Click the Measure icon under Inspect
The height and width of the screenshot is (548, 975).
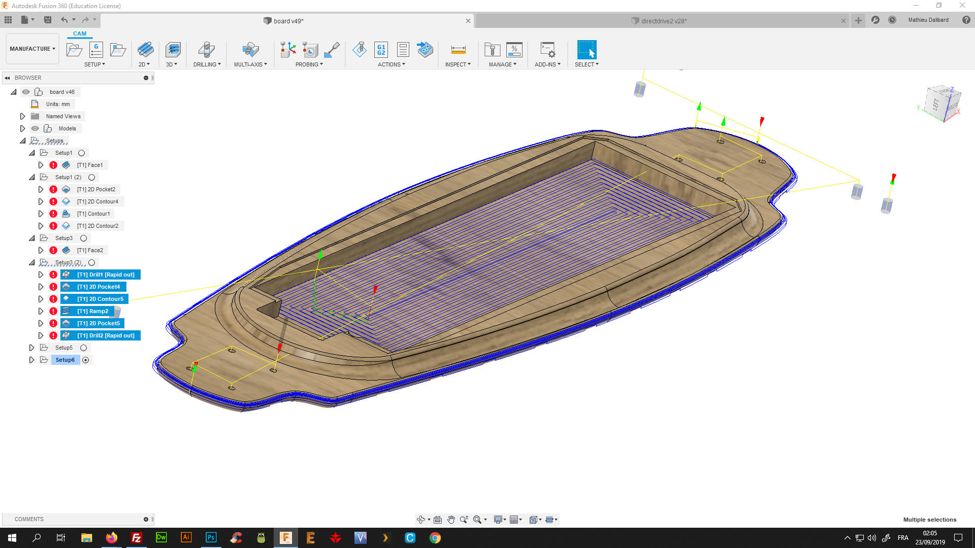(458, 50)
